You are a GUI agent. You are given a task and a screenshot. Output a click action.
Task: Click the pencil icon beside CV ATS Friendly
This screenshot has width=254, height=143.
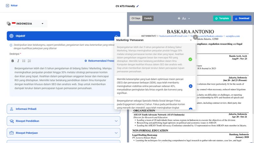[x=137, y=6]
